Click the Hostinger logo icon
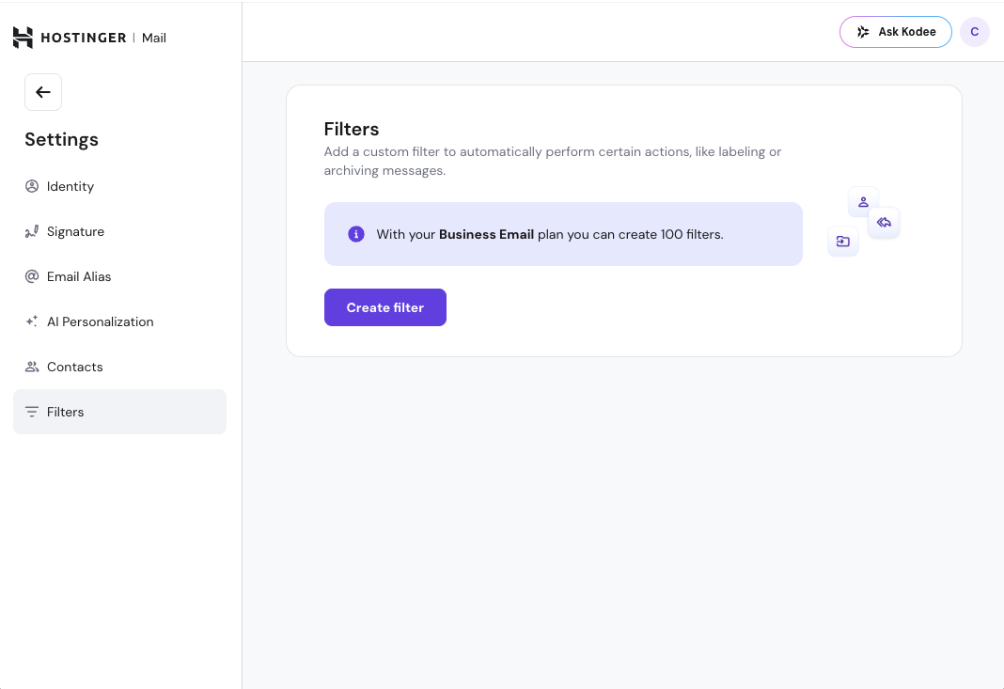This screenshot has width=1004, height=689. pos(23,38)
